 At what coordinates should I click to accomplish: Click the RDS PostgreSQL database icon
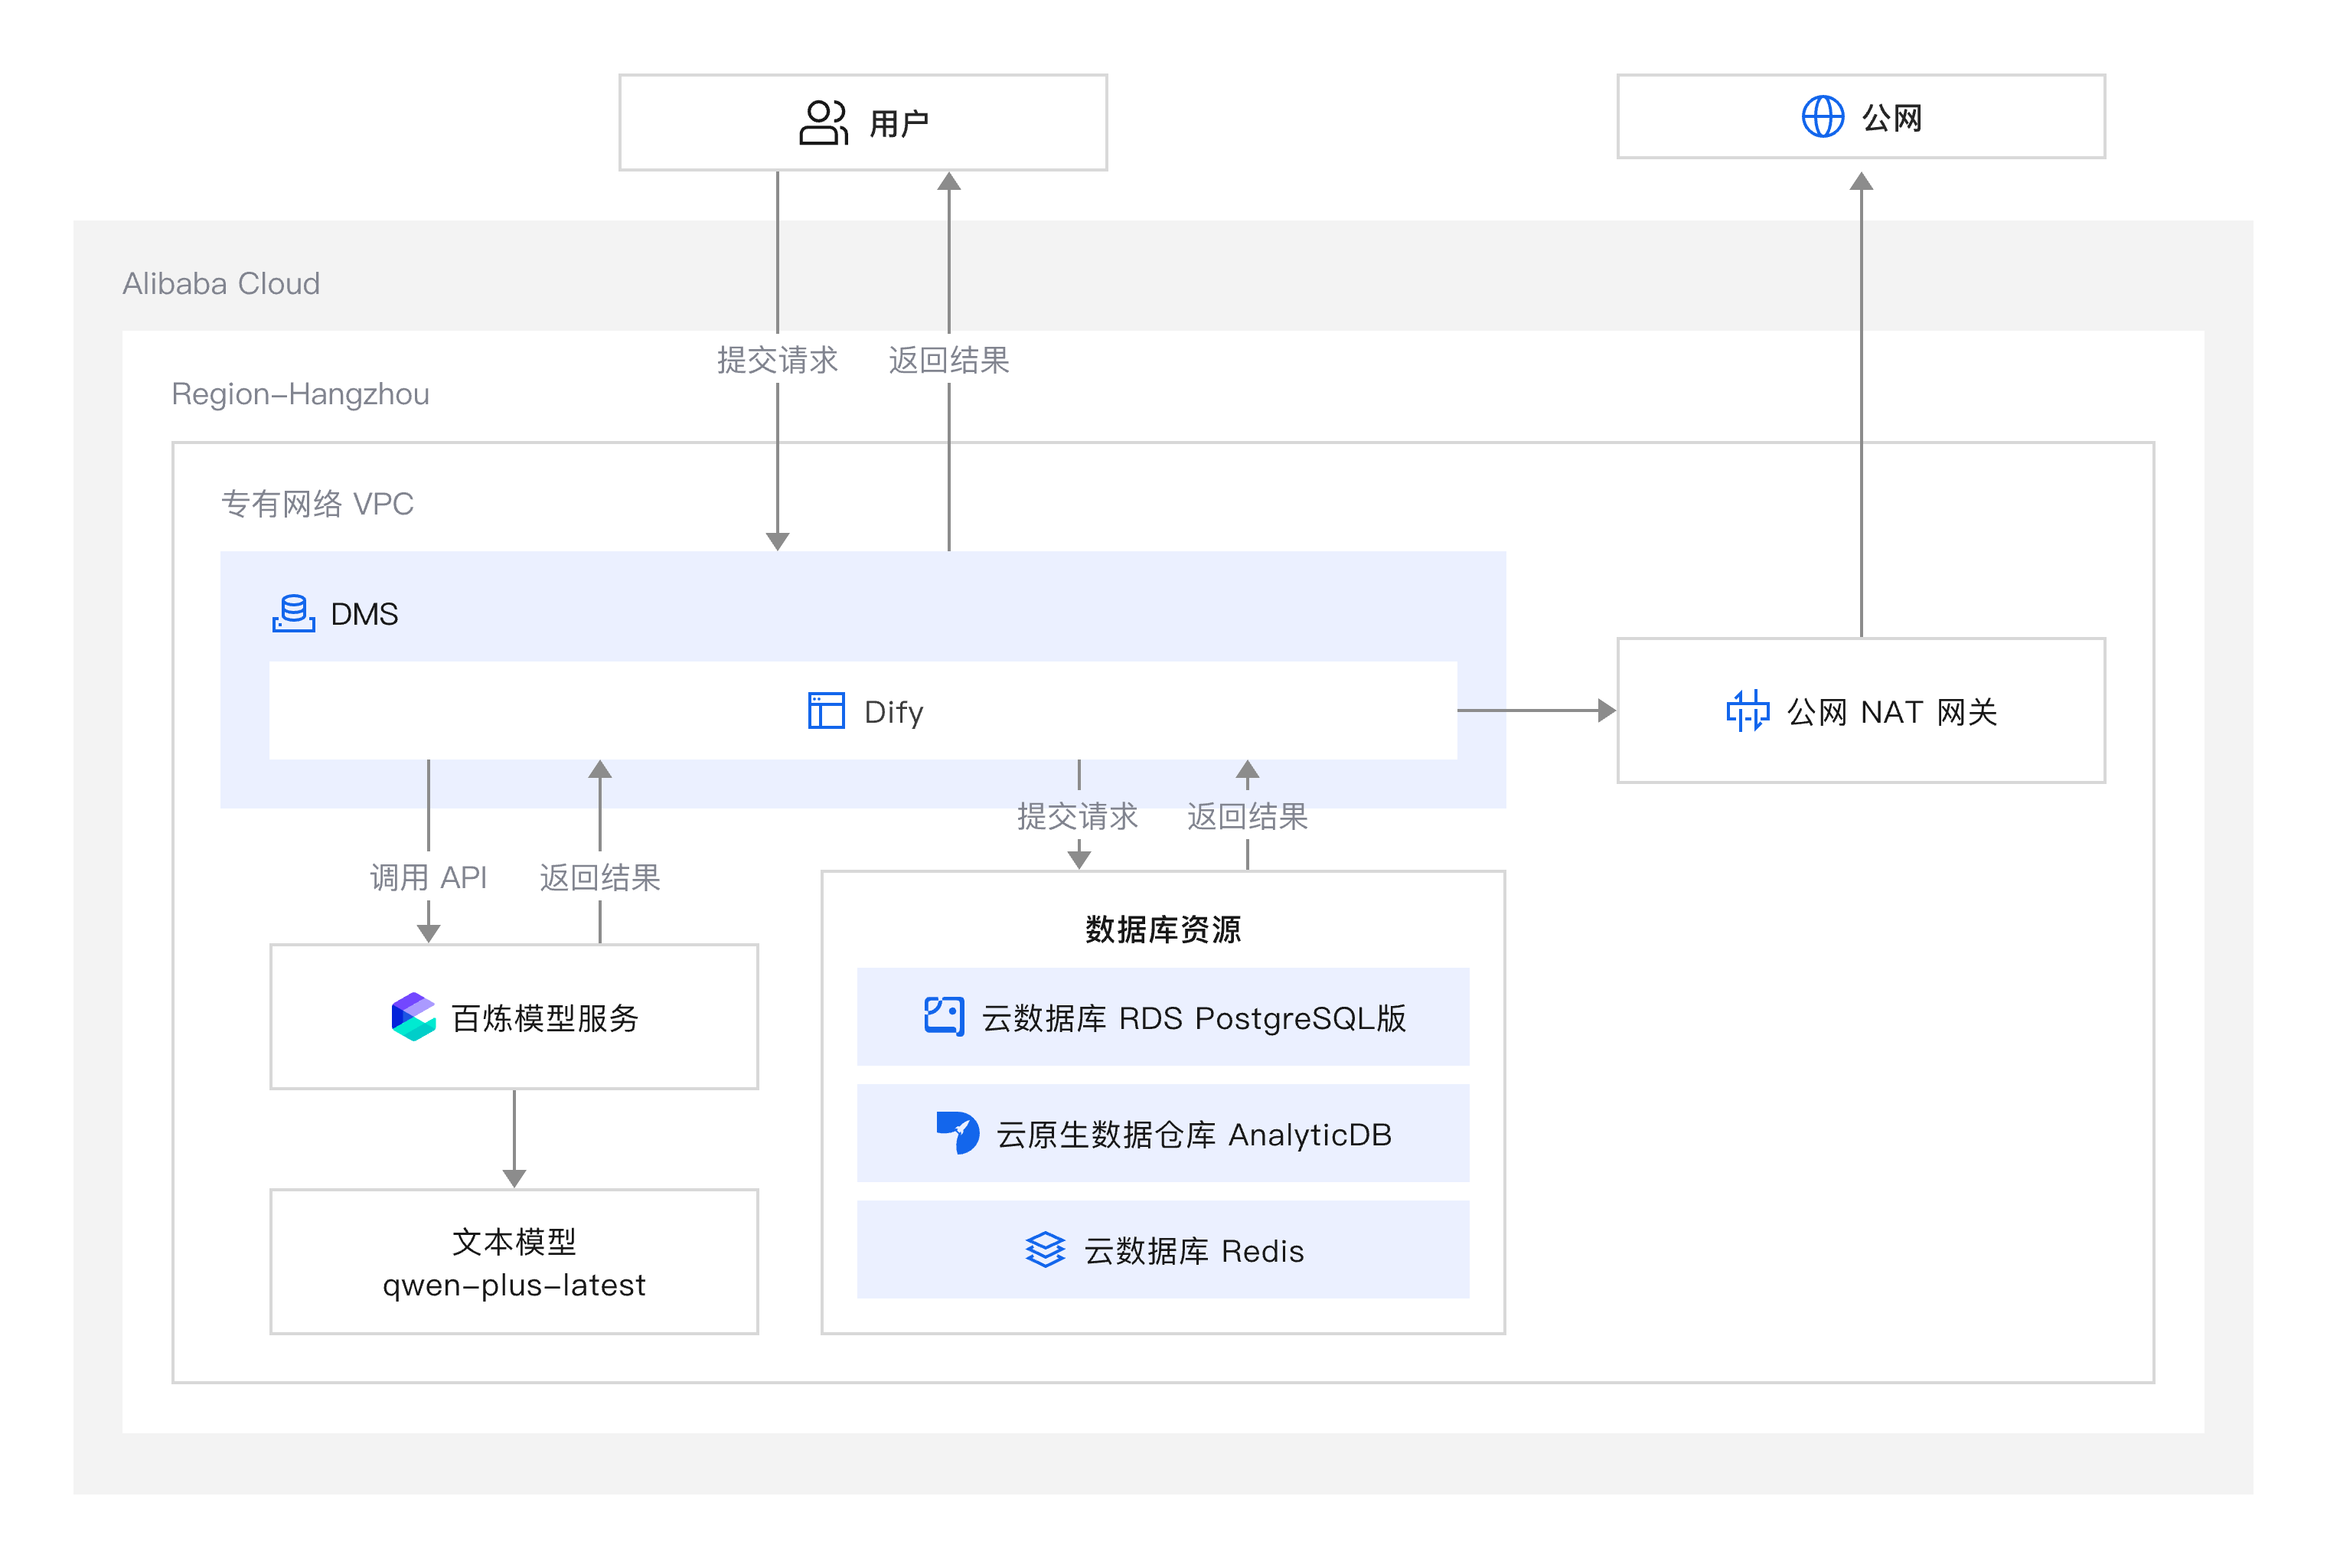click(944, 1017)
